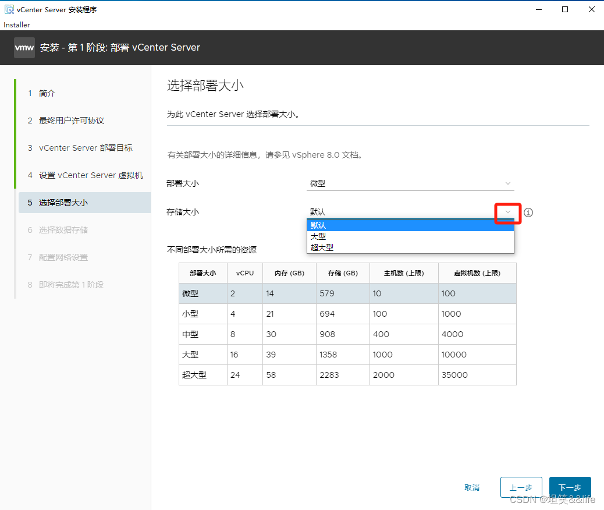Click VM limit value 35000

point(454,375)
